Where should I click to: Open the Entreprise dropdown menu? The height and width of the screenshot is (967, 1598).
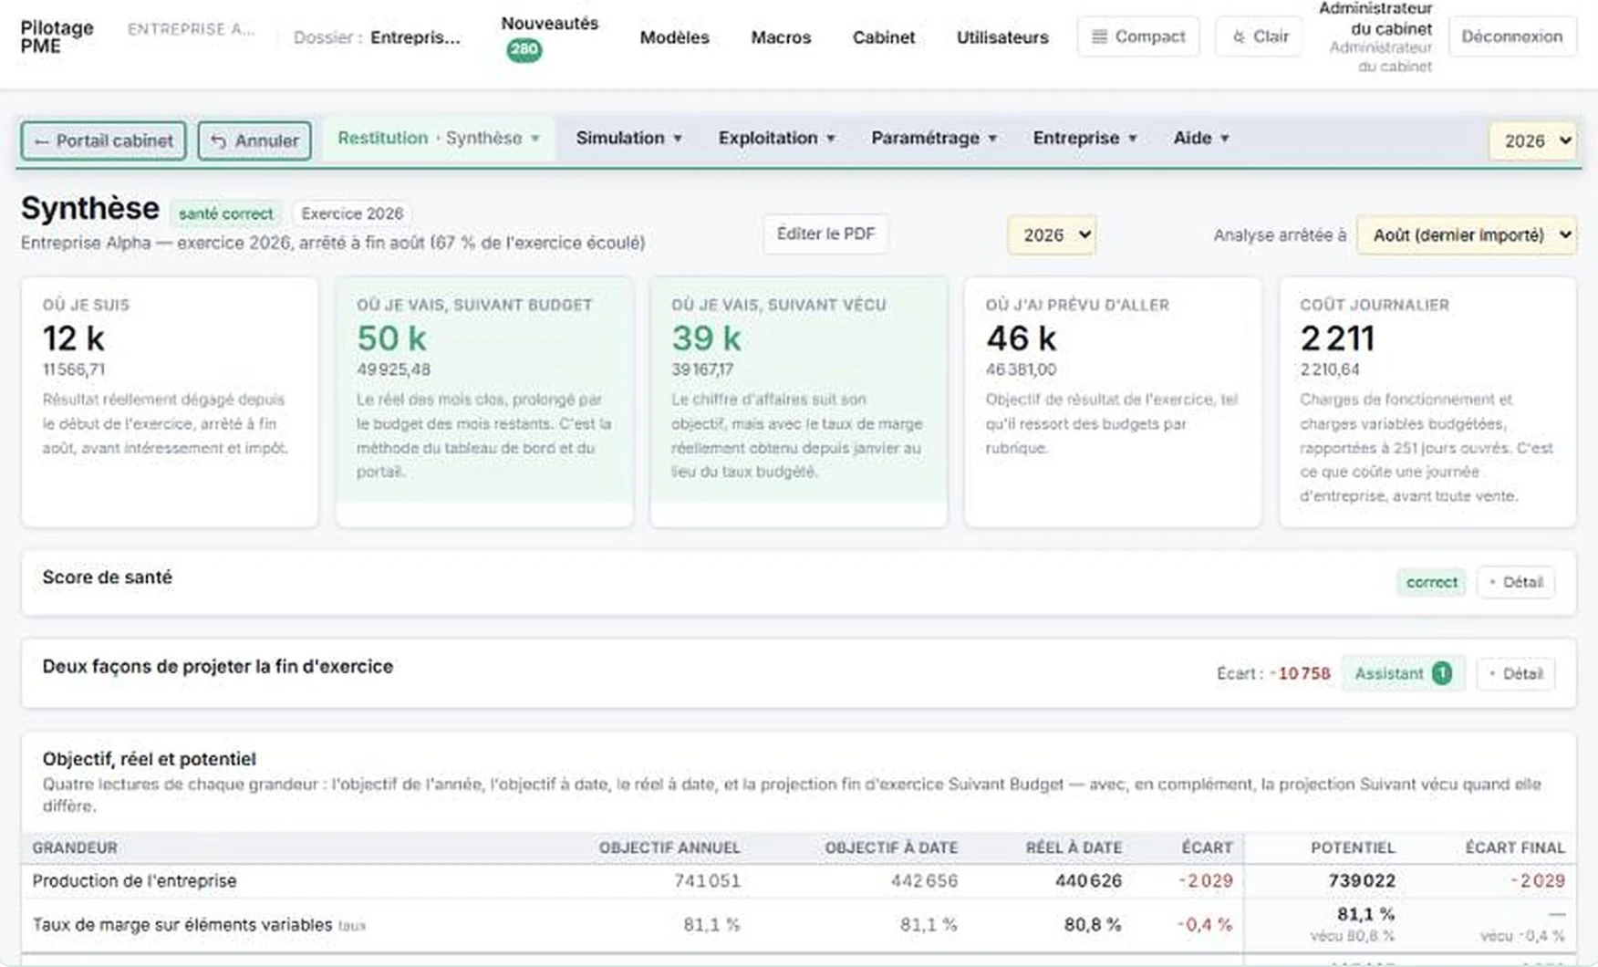pos(1084,138)
